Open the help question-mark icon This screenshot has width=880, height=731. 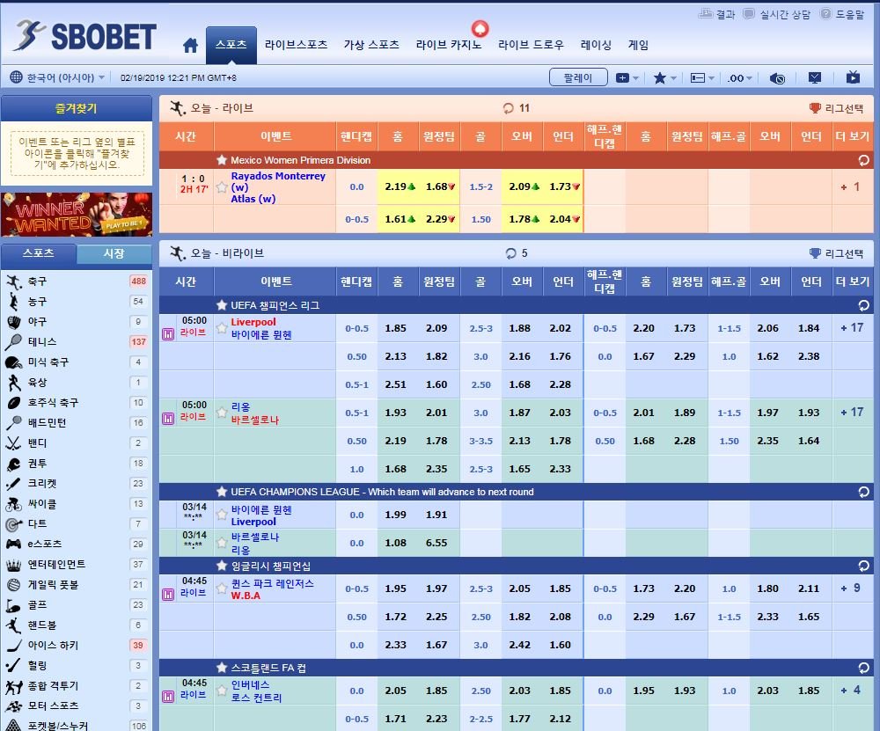tap(825, 14)
